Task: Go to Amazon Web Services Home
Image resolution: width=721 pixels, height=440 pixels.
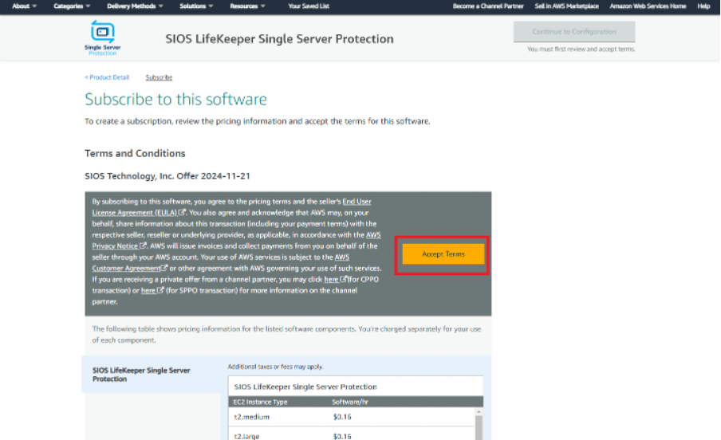Action: (x=648, y=6)
